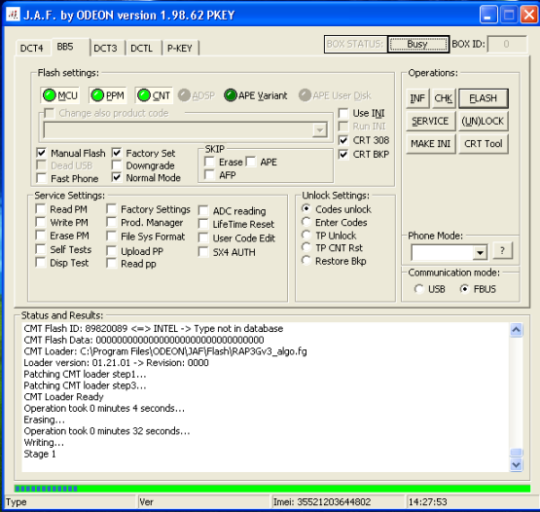540x512 pixels.
Task: Check the SKIP APE checkbox
Action: tap(251, 162)
